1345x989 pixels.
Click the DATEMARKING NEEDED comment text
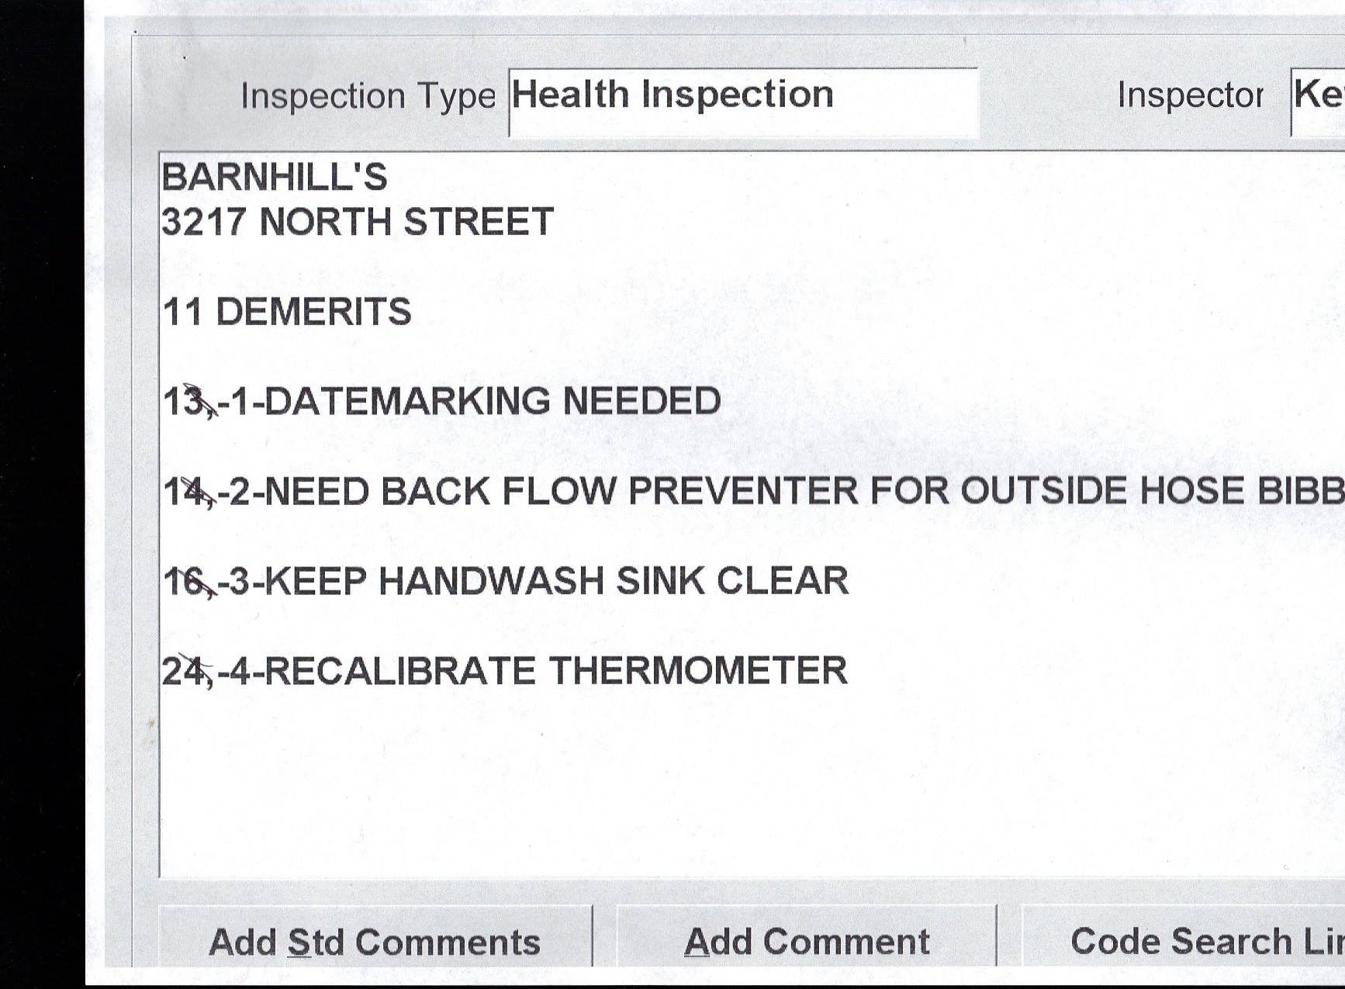click(493, 402)
